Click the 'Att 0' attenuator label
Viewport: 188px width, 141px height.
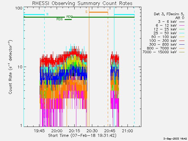(x=180, y=18)
